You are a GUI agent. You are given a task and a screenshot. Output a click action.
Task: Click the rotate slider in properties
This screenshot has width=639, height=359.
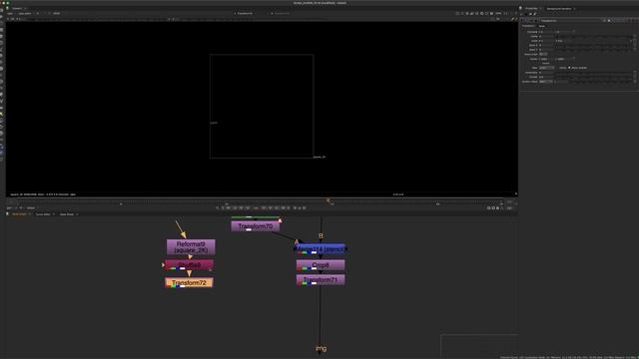pos(594,37)
